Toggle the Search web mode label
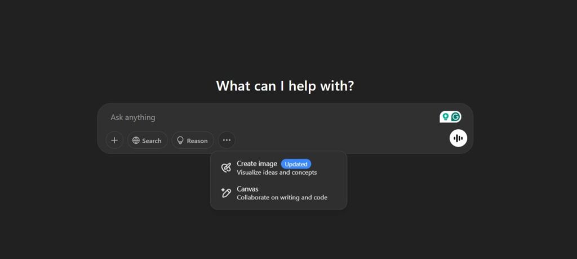Image resolution: width=577 pixels, height=259 pixels. (x=152, y=141)
